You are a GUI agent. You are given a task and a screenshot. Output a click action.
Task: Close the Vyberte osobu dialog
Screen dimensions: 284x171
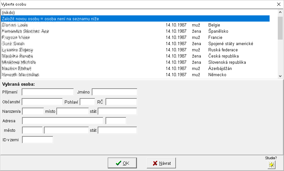pos(279,5)
